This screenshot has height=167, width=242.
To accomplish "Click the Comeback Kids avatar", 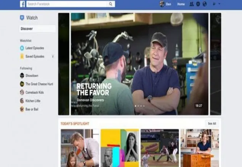I will pyautogui.click(x=22, y=92).
